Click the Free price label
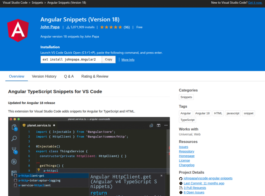Image resolution: width=265 pixels, height=196 pixels. click(139, 27)
